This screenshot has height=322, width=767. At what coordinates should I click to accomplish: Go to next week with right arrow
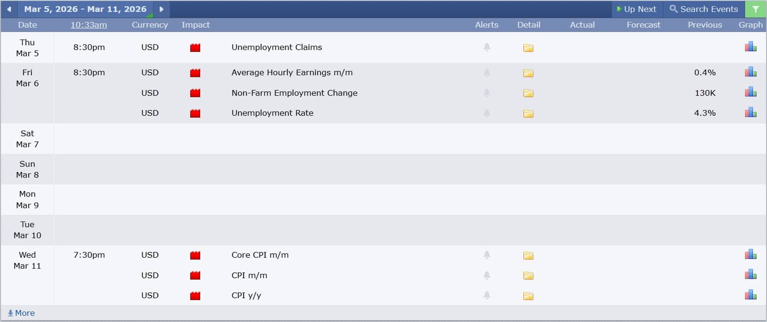pos(161,9)
